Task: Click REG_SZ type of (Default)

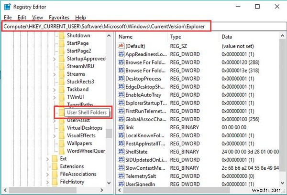Action: coord(178,46)
